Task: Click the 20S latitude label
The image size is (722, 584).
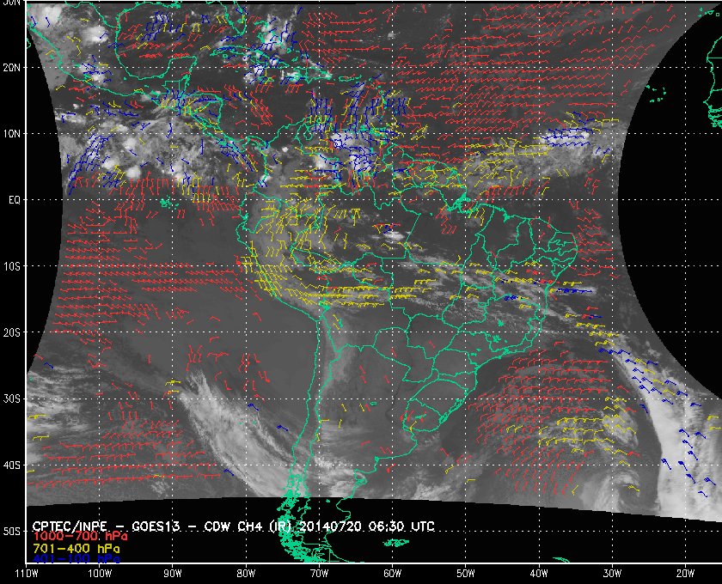Action: tap(12, 332)
